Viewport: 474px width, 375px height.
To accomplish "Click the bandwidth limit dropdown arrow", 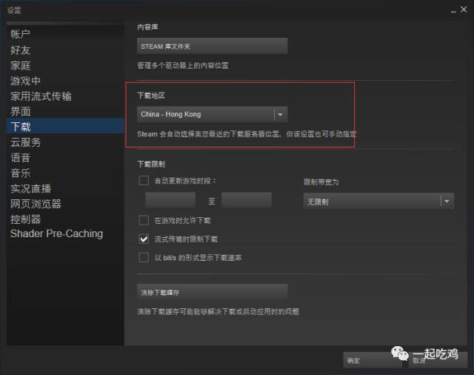I will [x=447, y=201].
